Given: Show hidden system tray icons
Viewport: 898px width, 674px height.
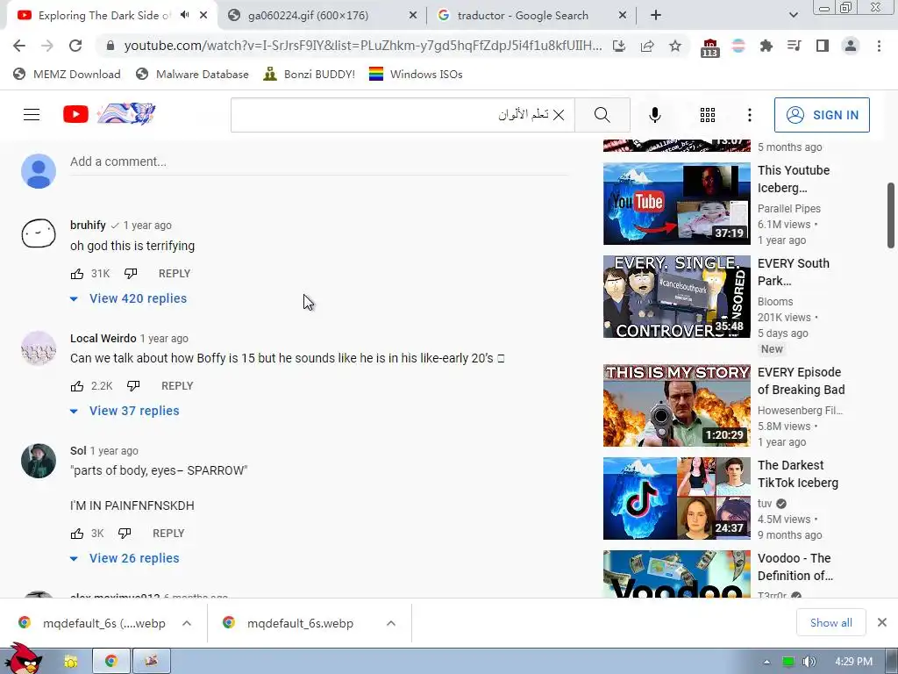Looking at the screenshot, I should coord(766,662).
